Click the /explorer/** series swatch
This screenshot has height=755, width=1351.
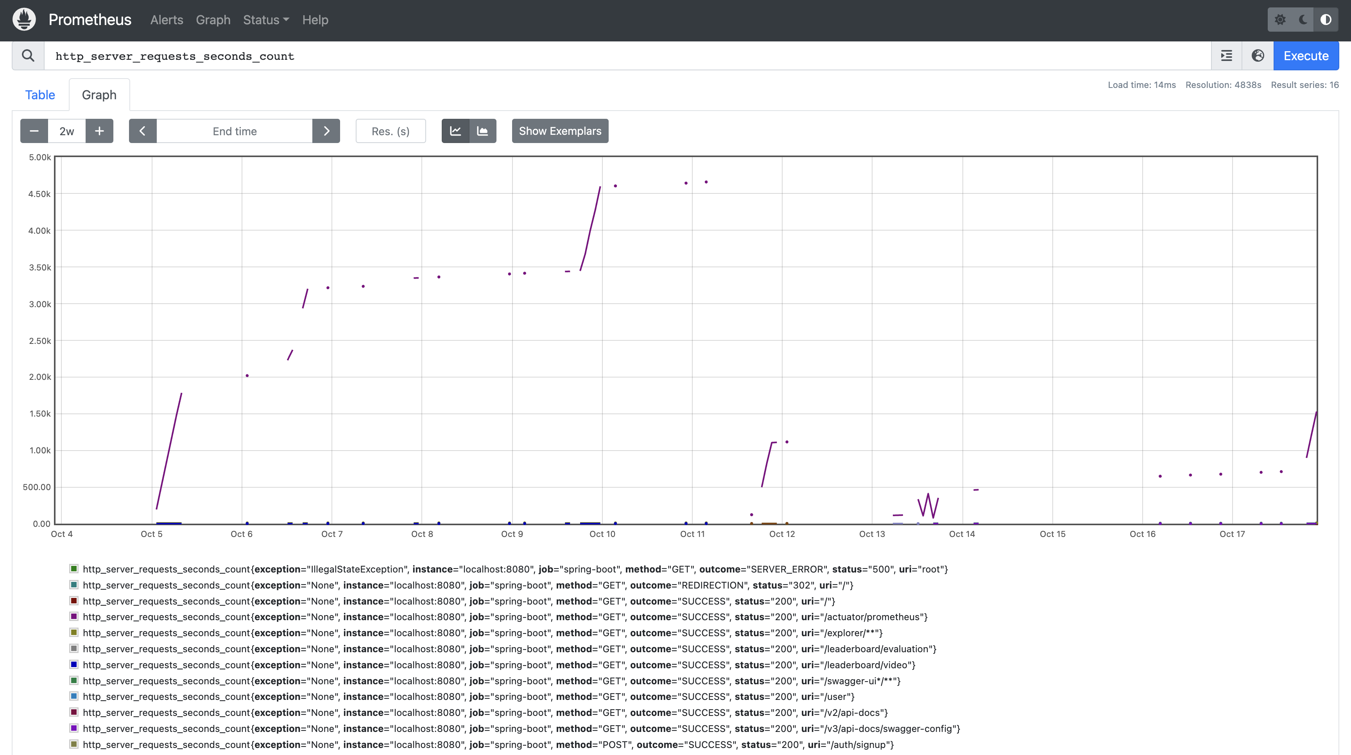74,632
